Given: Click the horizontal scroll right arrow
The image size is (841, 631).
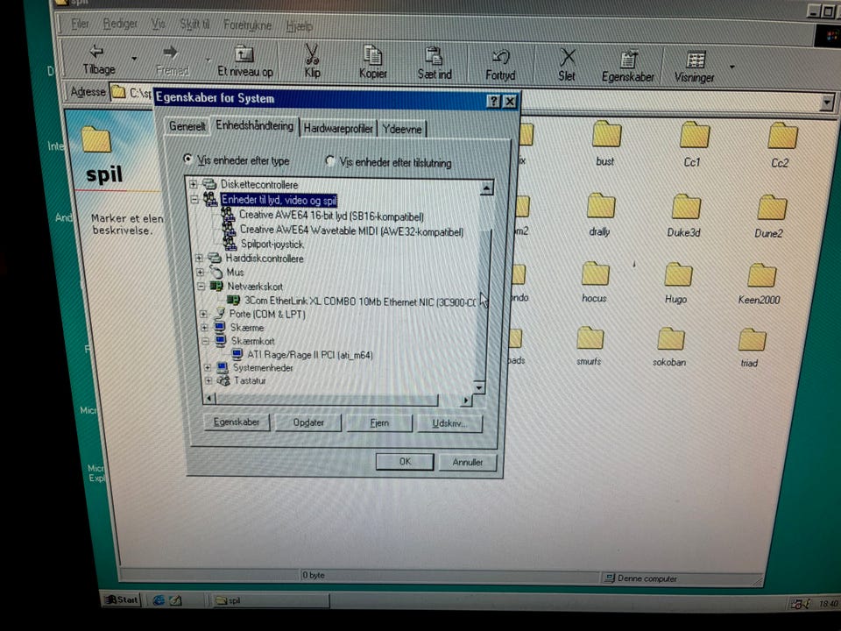Looking at the screenshot, I should [465, 401].
